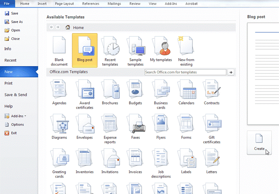The image size is (279, 194).
Task: Open the Agendas template category
Action: [x=59, y=92]
